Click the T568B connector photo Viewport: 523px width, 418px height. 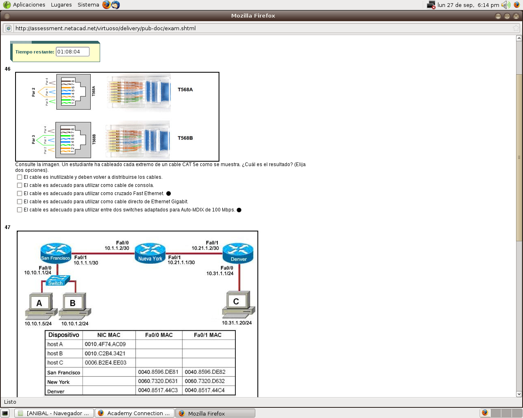pyautogui.click(x=138, y=140)
